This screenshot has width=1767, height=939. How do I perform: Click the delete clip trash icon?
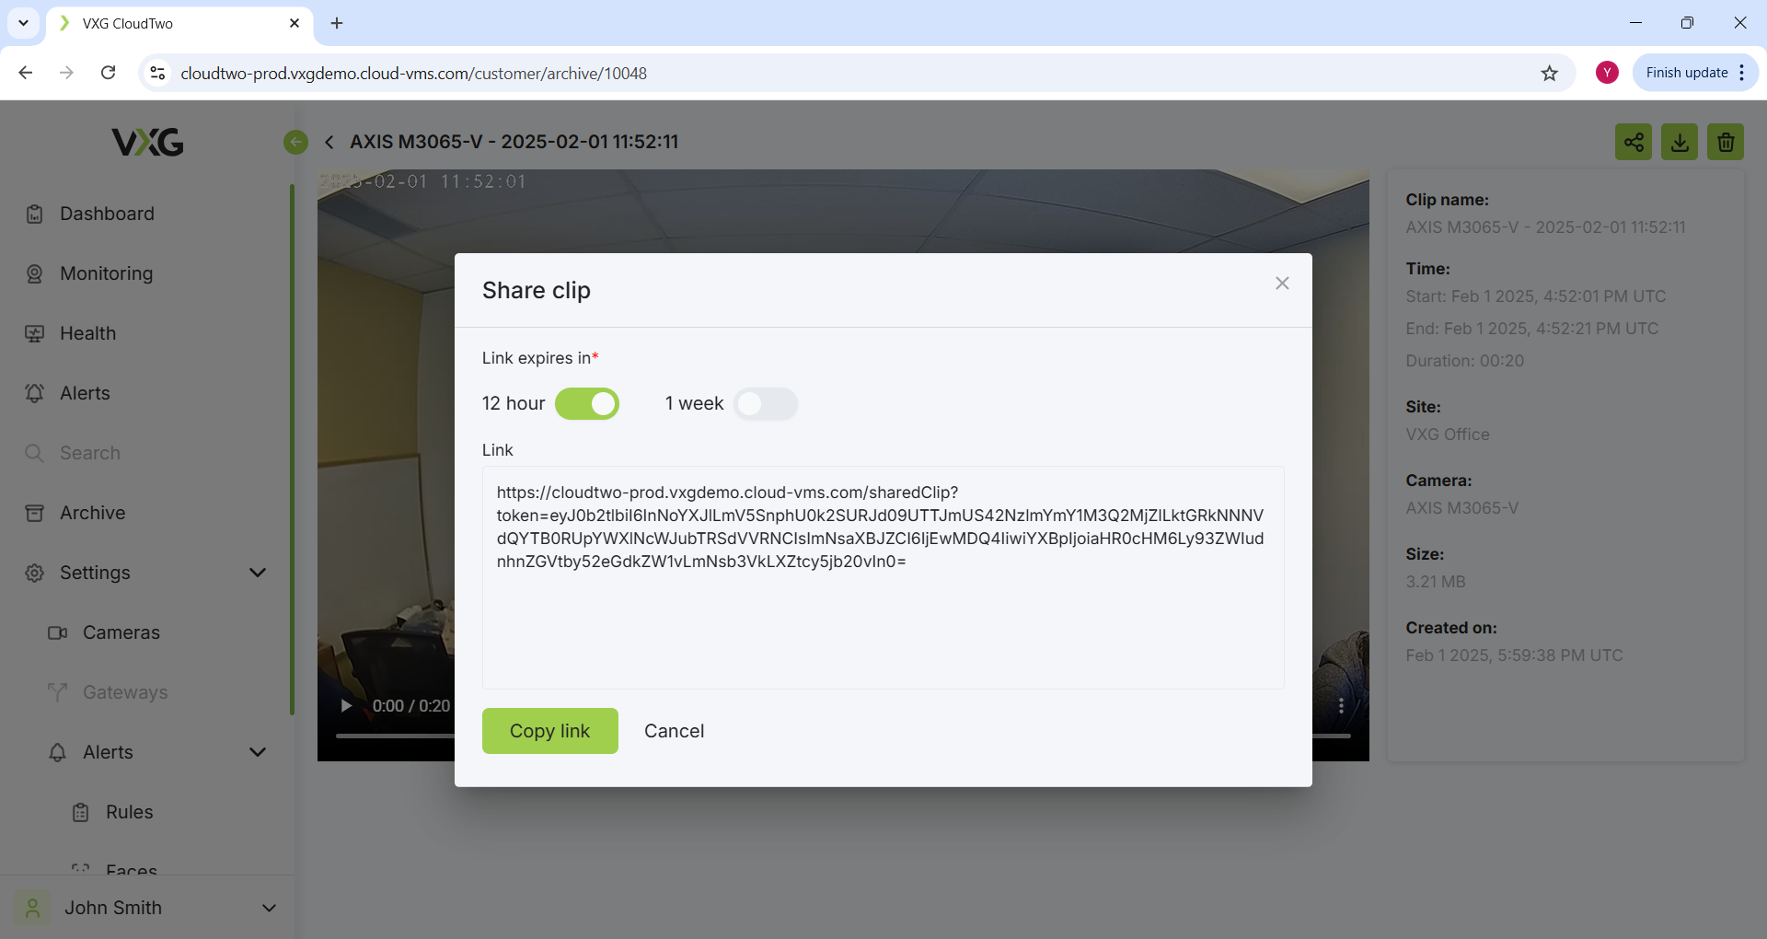[1725, 142]
